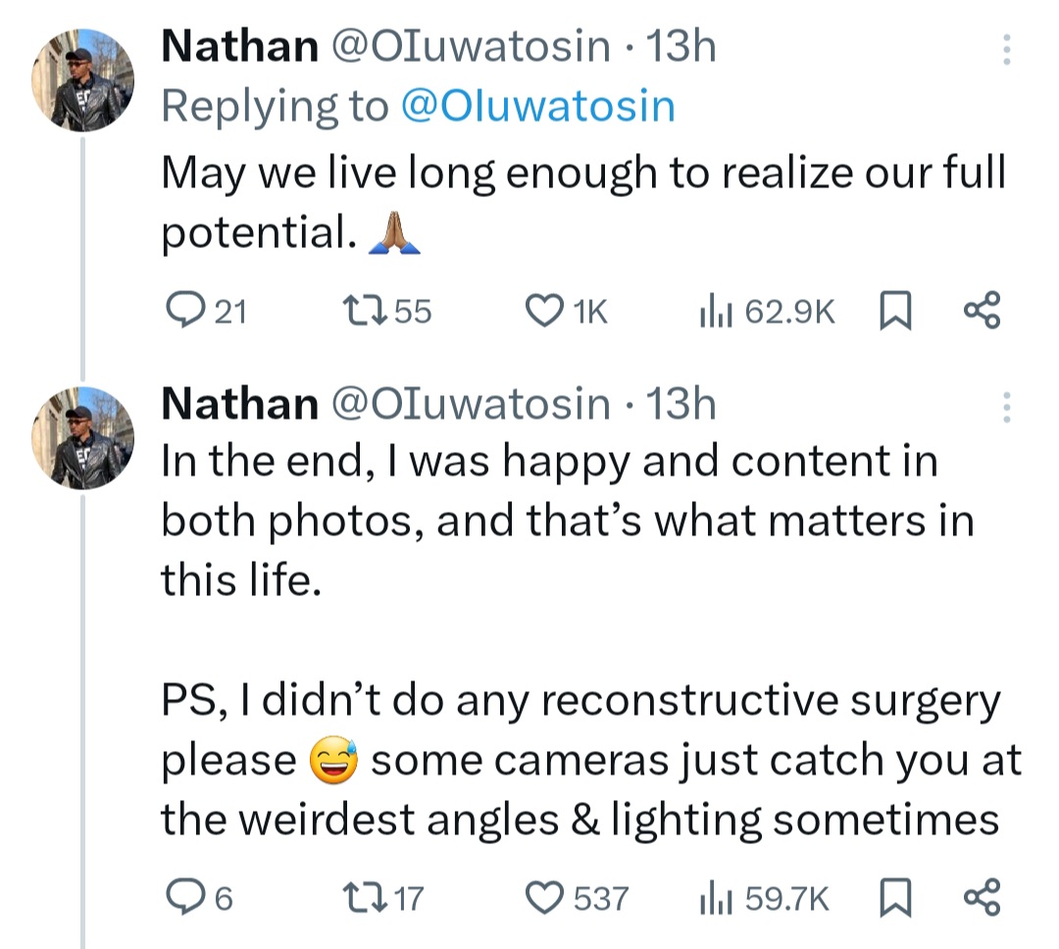
Task: Open more options on first tweet
Action: (1006, 49)
